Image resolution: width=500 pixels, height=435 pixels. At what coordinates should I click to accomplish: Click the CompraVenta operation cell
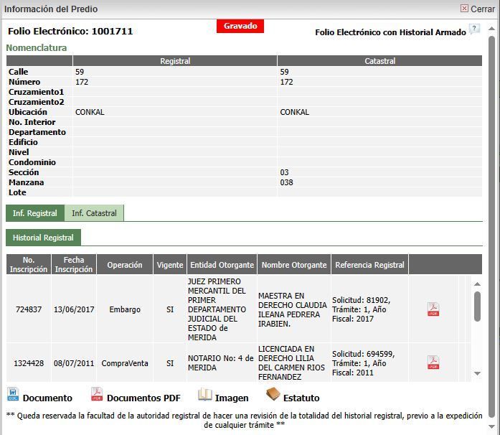[x=125, y=363]
